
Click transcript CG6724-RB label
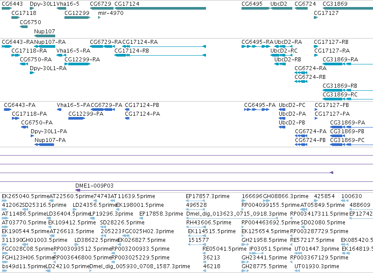click(x=310, y=77)
